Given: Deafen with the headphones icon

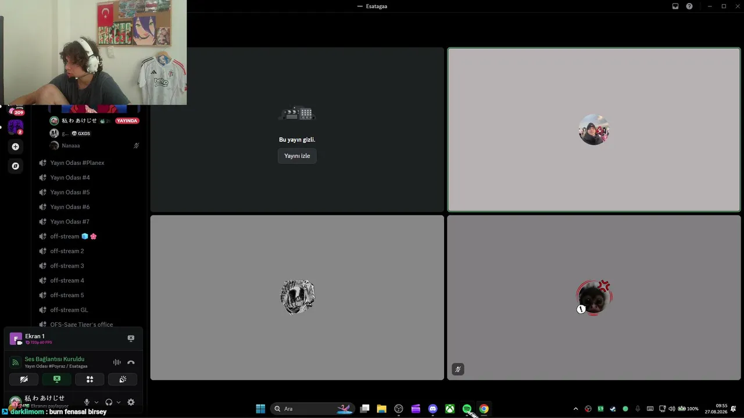Looking at the screenshot, I should coord(109,402).
